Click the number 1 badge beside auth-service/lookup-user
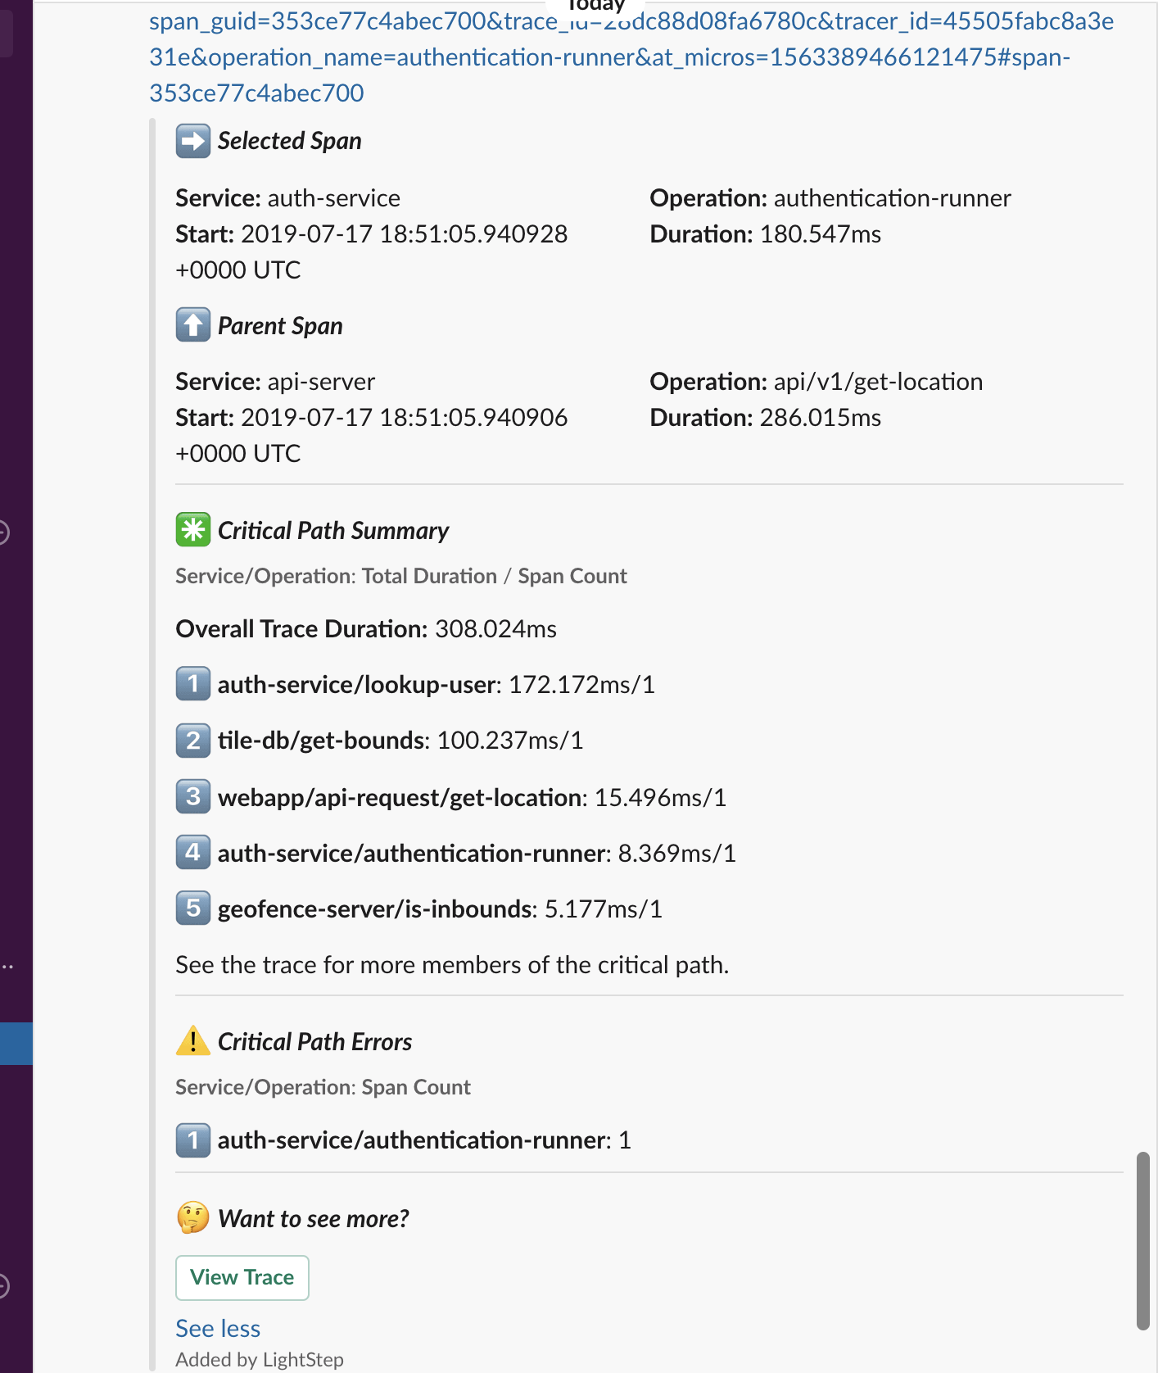Screen dimensions: 1158x1373 192,684
